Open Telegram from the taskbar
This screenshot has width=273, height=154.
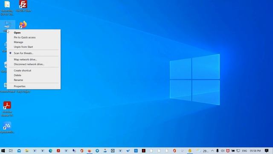click(97, 151)
